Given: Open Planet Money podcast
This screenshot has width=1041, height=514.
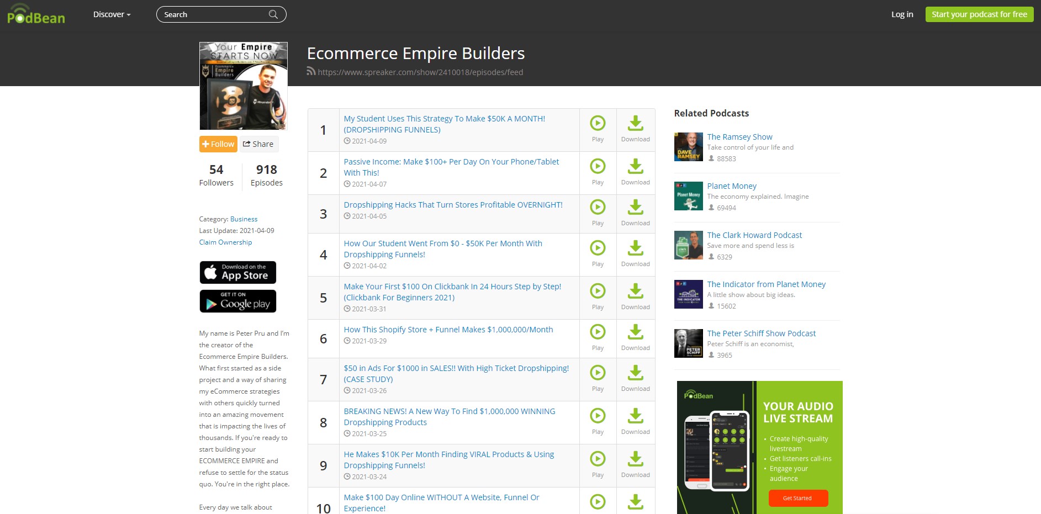Looking at the screenshot, I should 732,186.
